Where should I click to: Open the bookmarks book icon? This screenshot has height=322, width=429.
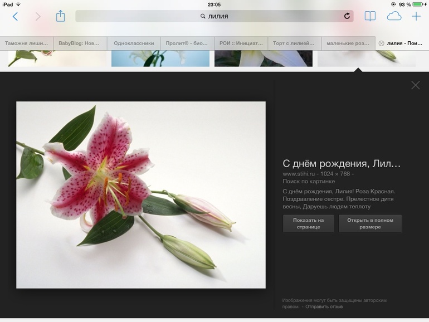[x=370, y=16]
